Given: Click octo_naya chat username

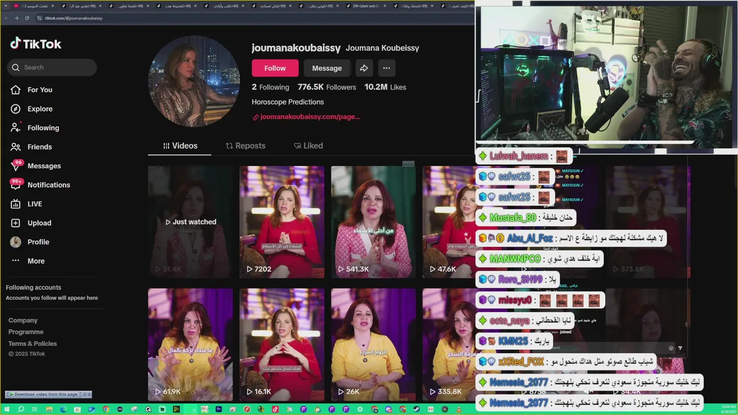Looking at the screenshot, I should (x=509, y=321).
